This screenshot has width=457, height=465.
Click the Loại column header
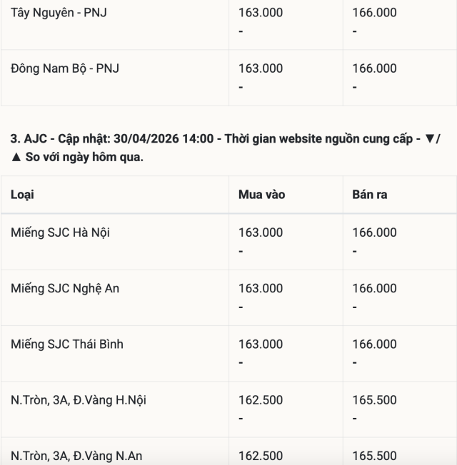tap(22, 194)
